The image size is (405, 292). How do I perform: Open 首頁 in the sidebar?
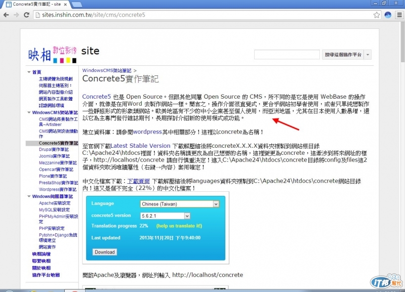36,72
